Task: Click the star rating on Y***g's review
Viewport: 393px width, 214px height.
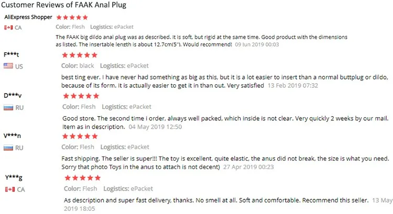Action: 82,178
